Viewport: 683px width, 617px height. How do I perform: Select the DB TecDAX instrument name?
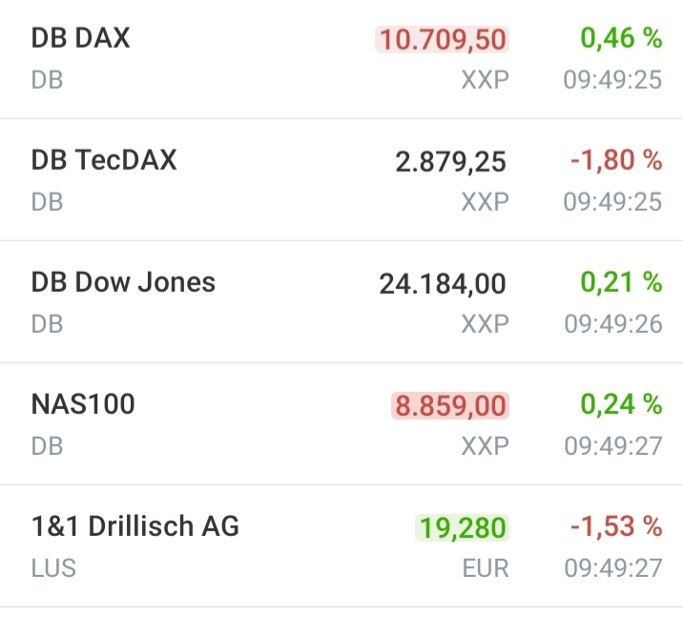click(x=104, y=160)
